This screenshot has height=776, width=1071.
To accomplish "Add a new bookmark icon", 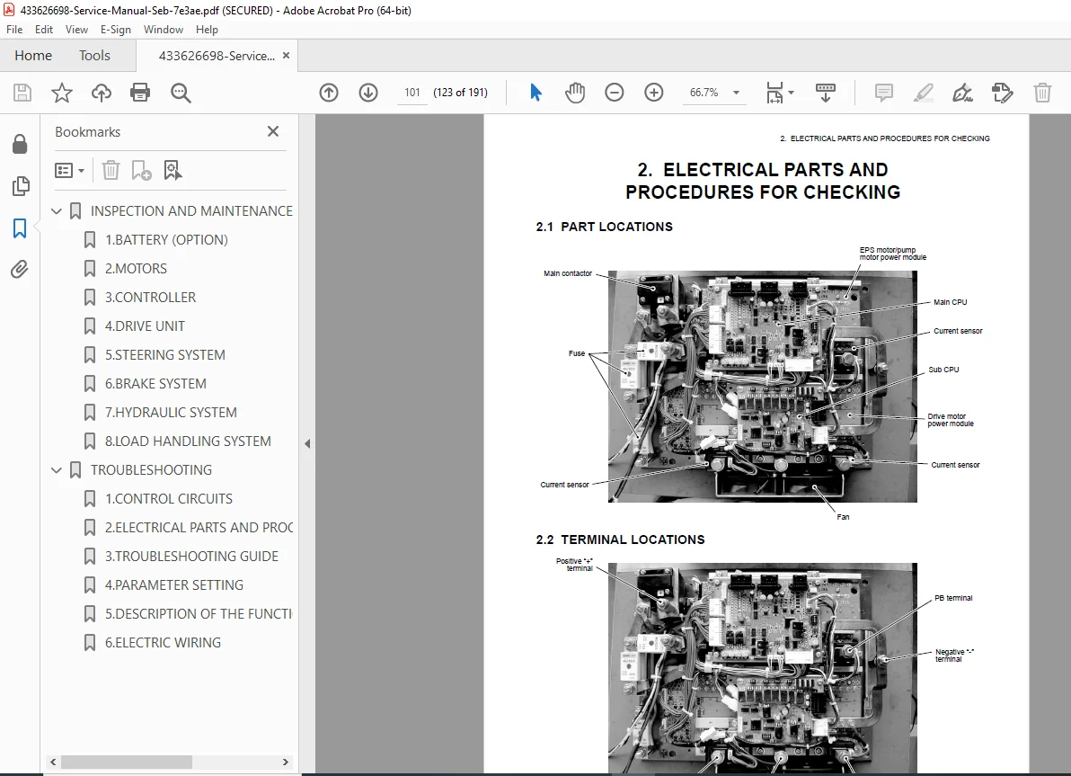I will coord(141,170).
